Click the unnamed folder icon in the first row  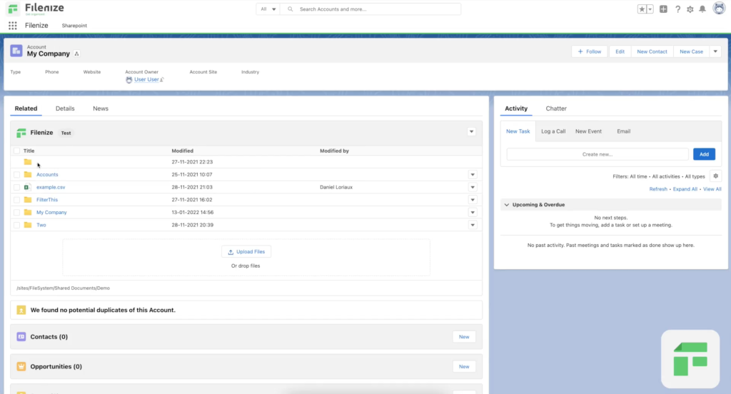coord(28,162)
